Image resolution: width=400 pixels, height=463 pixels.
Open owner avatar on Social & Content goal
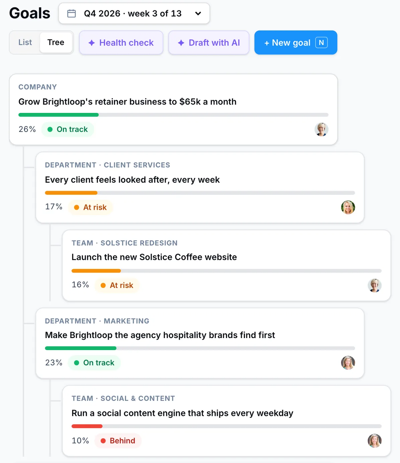click(375, 441)
